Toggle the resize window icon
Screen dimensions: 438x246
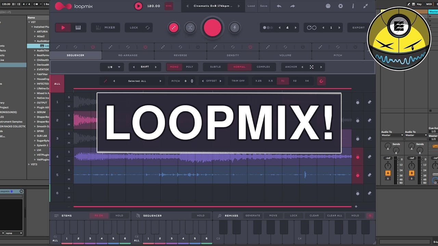point(365,6)
